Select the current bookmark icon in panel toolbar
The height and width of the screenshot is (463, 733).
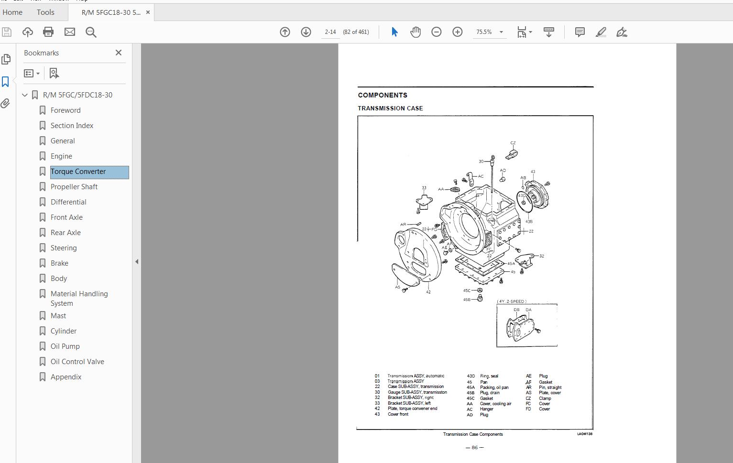(54, 73)
